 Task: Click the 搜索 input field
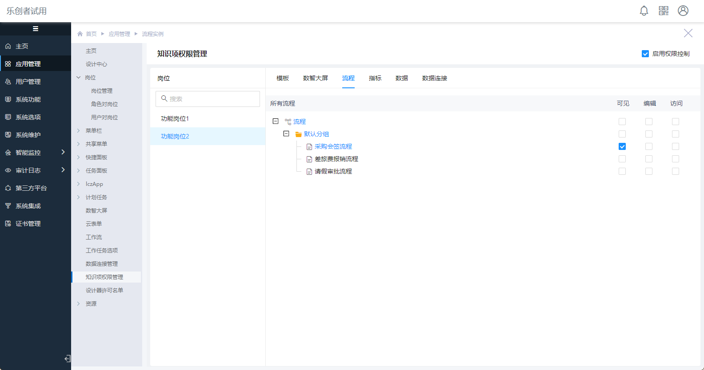point(208,99)
